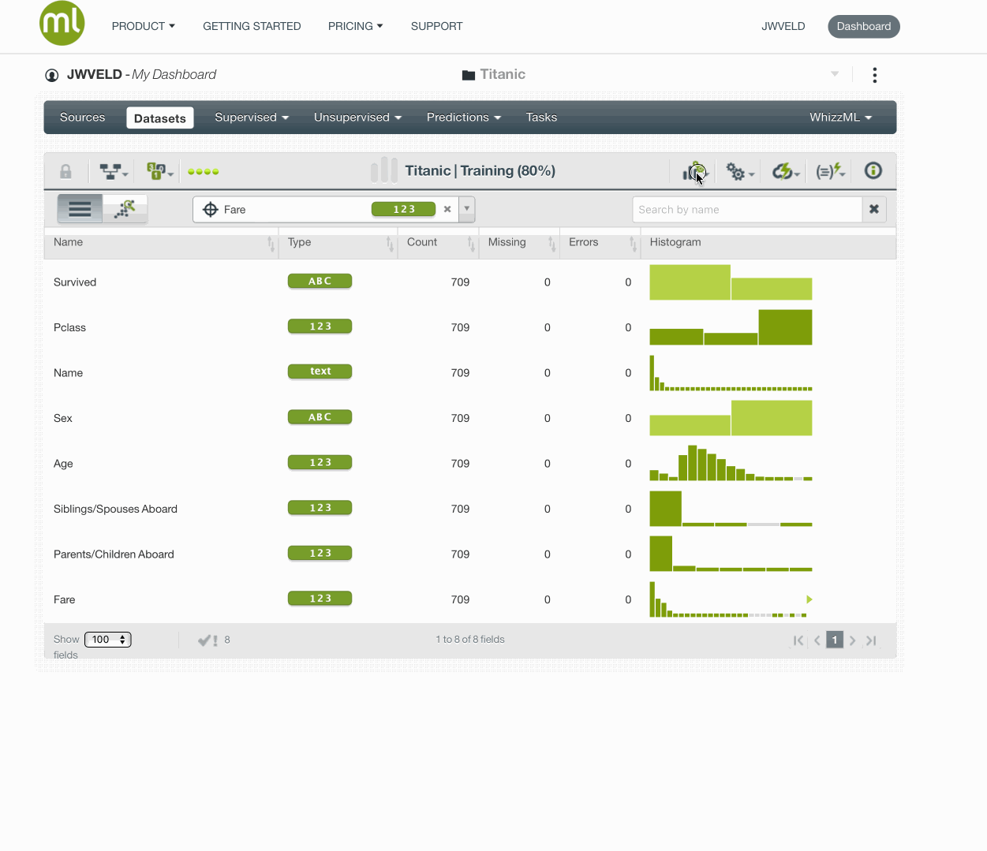
Task: Show dataset info details icon
Action: click(873, 170)
